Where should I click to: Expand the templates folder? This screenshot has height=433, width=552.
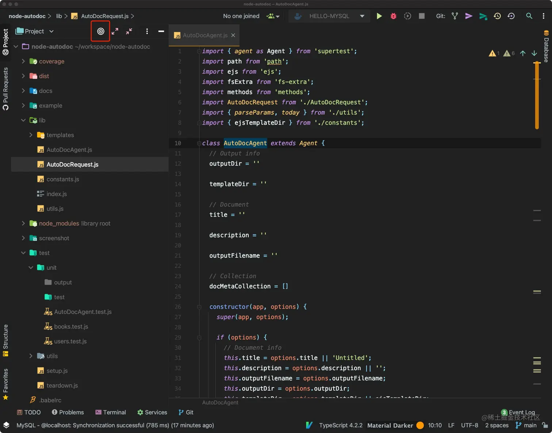(x=31, y=135)
